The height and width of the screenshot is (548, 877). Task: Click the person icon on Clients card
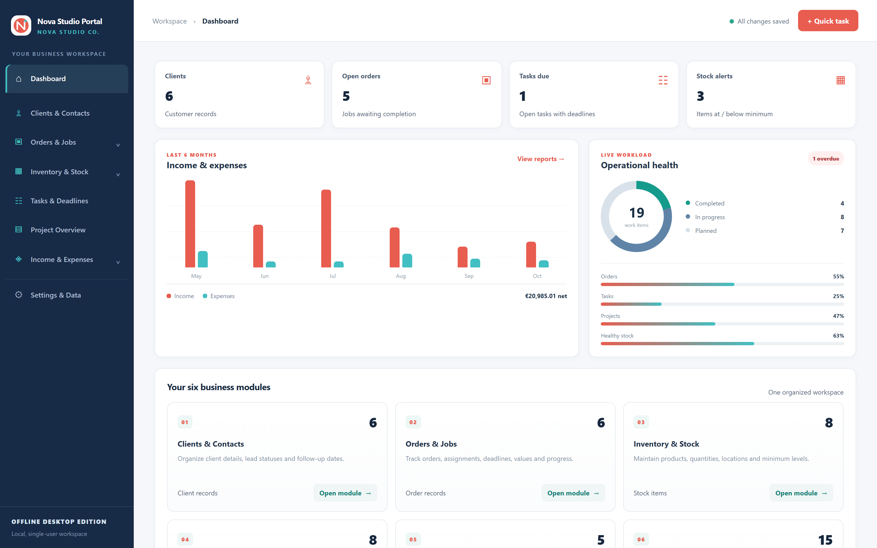tap(308, 80)
